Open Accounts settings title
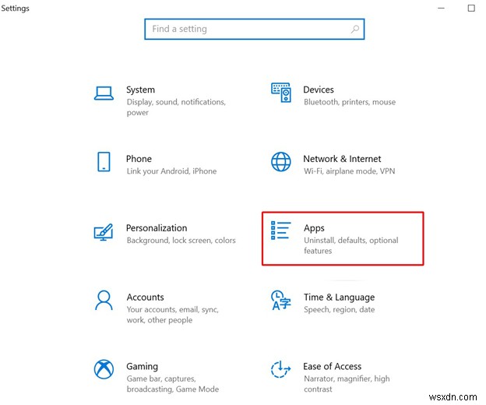 point(146,298)
